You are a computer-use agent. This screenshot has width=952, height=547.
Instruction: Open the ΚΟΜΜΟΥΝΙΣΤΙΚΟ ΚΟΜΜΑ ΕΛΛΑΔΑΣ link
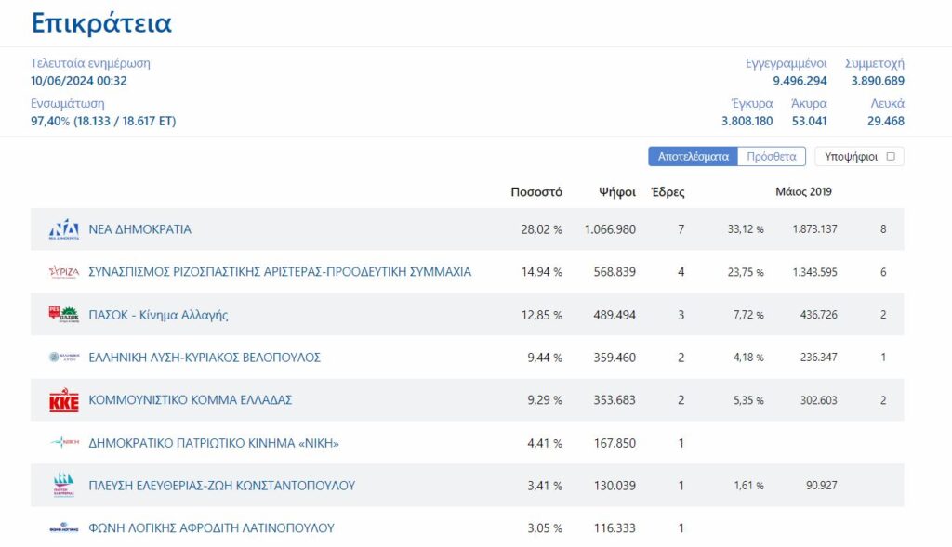tap(190, 399)
